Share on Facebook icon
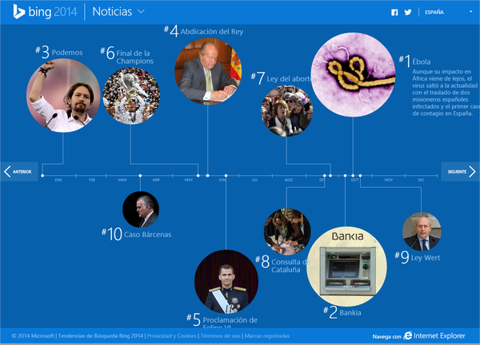480x345 pixels. click(x=394, y=12)
